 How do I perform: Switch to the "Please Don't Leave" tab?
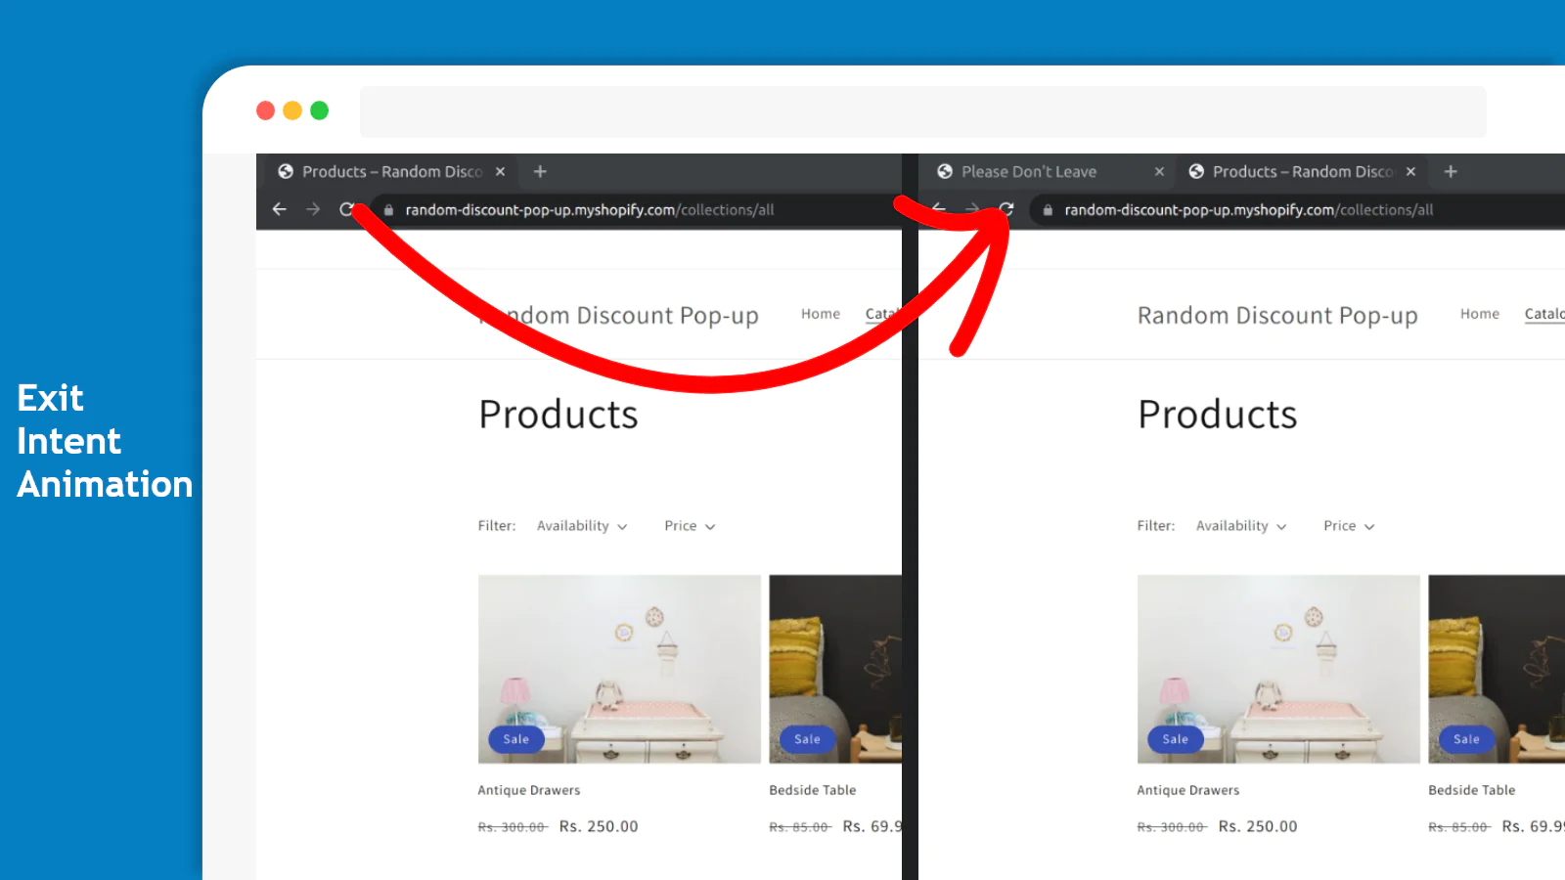tap(1028, 172)
